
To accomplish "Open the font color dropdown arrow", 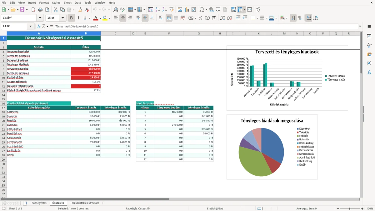I will coord(100,18).
